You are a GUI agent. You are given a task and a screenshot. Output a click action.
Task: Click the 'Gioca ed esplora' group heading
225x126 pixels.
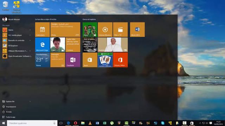coord(89,19)
